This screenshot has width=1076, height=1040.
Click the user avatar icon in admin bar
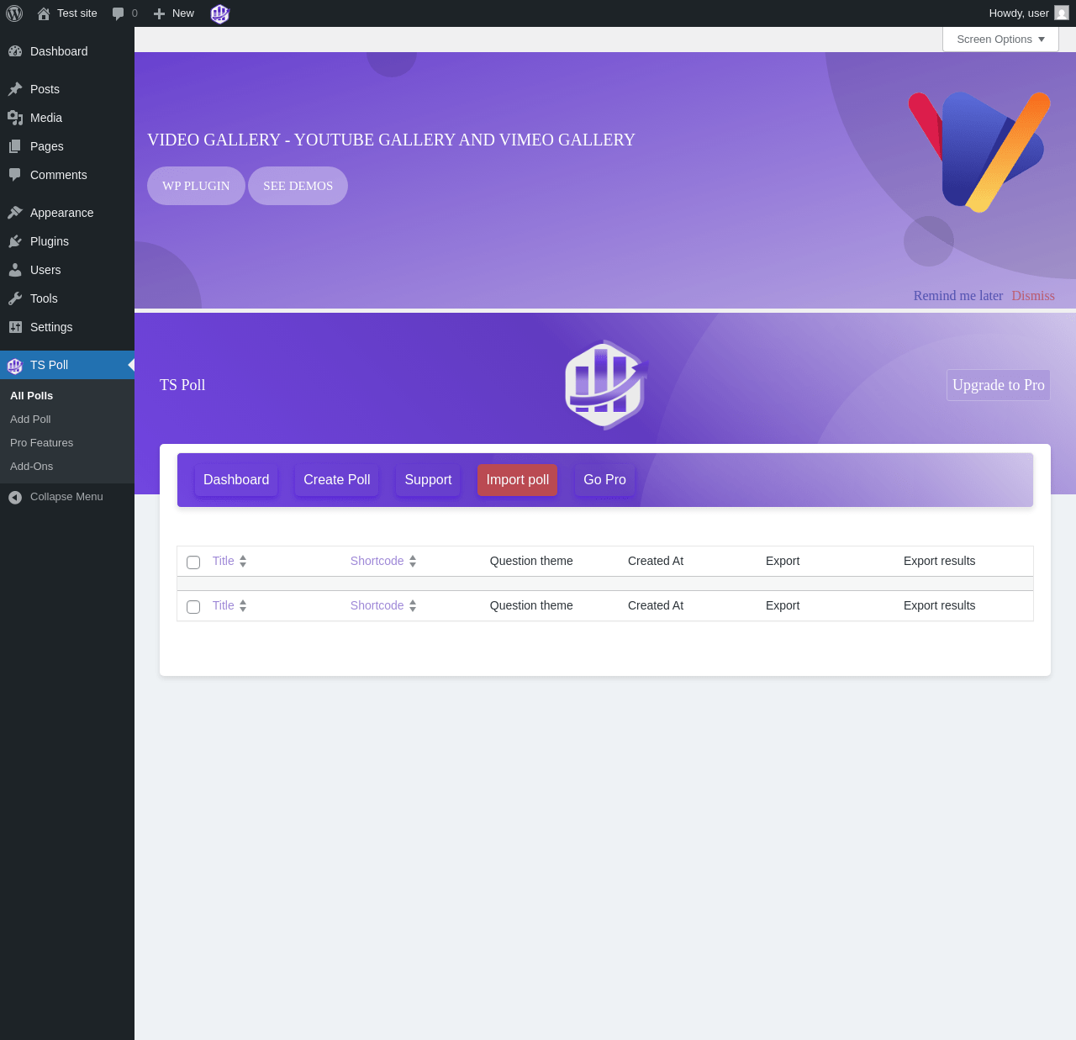tap(1062, 13)
